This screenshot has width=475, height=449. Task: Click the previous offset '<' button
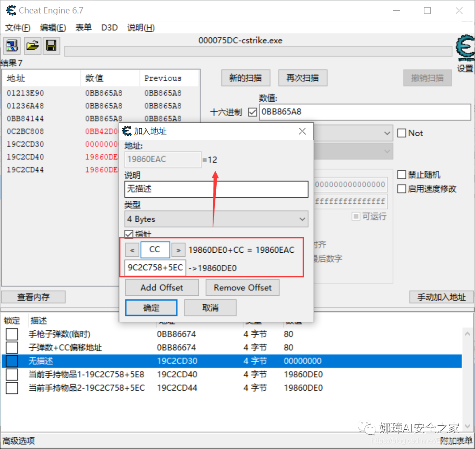coord(132,250)
